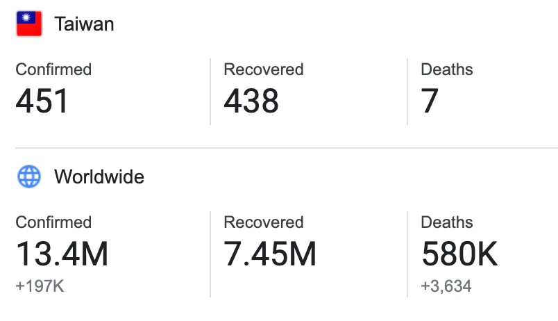
Task: Click Taiwan Deaths label
Action: tap(447, 69)
